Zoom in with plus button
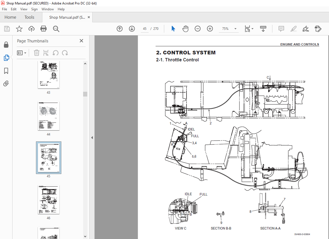This screenshot has width=329, height=239. pyautogui.click(x=210, y=29)
